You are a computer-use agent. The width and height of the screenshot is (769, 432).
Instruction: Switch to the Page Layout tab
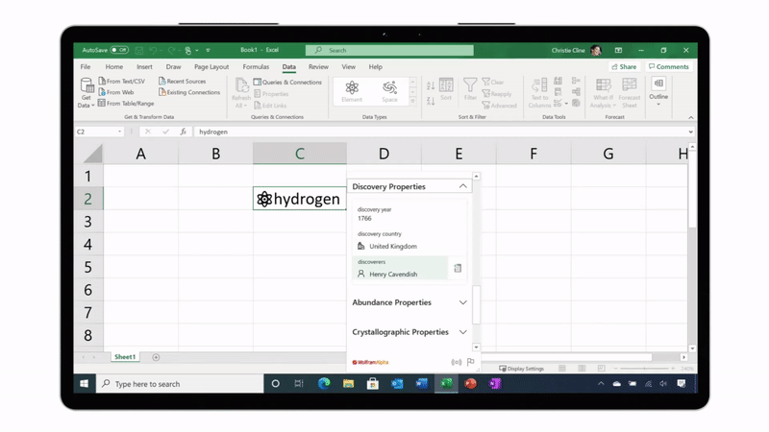(x=211, y=66)
